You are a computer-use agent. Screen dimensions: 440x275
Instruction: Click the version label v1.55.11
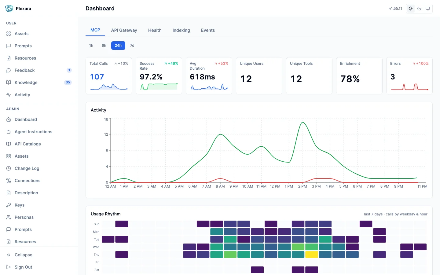tap(395, 9)
